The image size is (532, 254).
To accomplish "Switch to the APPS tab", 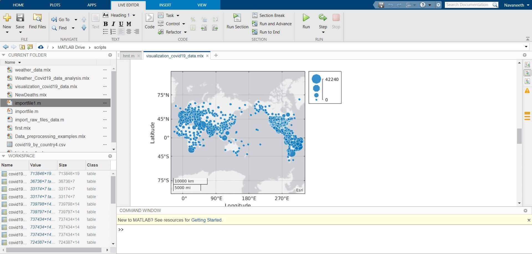I will pos(92,5).
